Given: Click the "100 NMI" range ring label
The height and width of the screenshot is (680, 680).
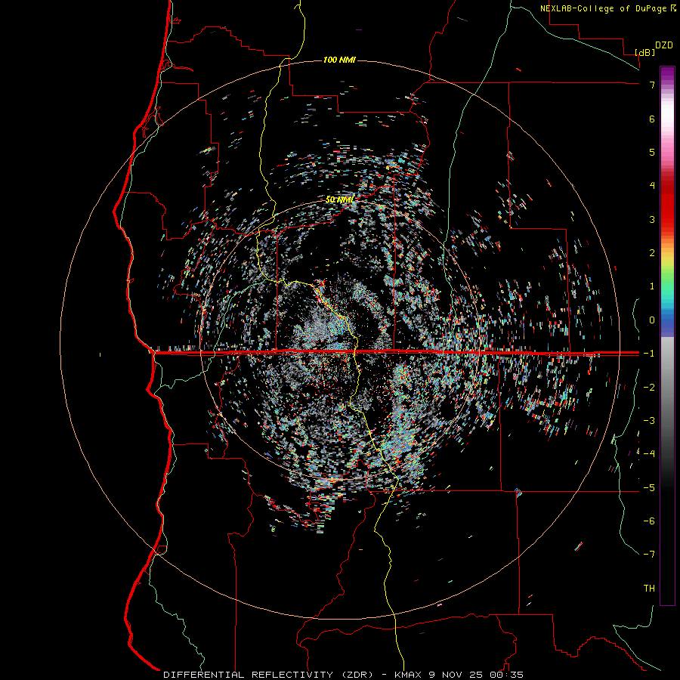Looking at the screenshot, I should pos(339,60).
